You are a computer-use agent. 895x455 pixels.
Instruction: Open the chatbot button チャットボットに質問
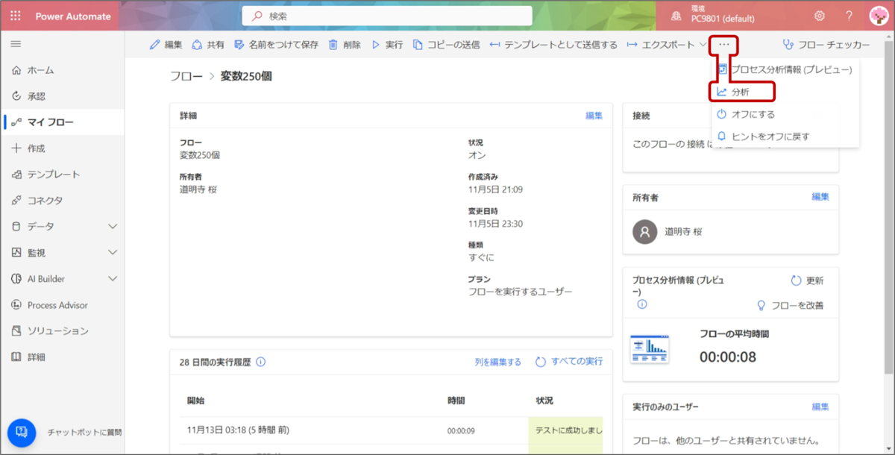[x=22, y=432]
